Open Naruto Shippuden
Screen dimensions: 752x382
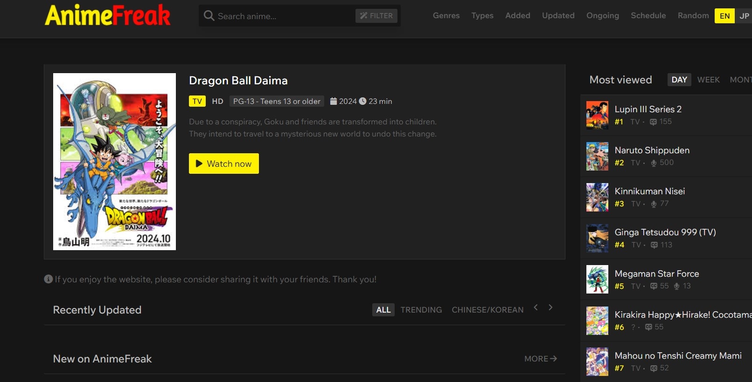pos(652,150)
